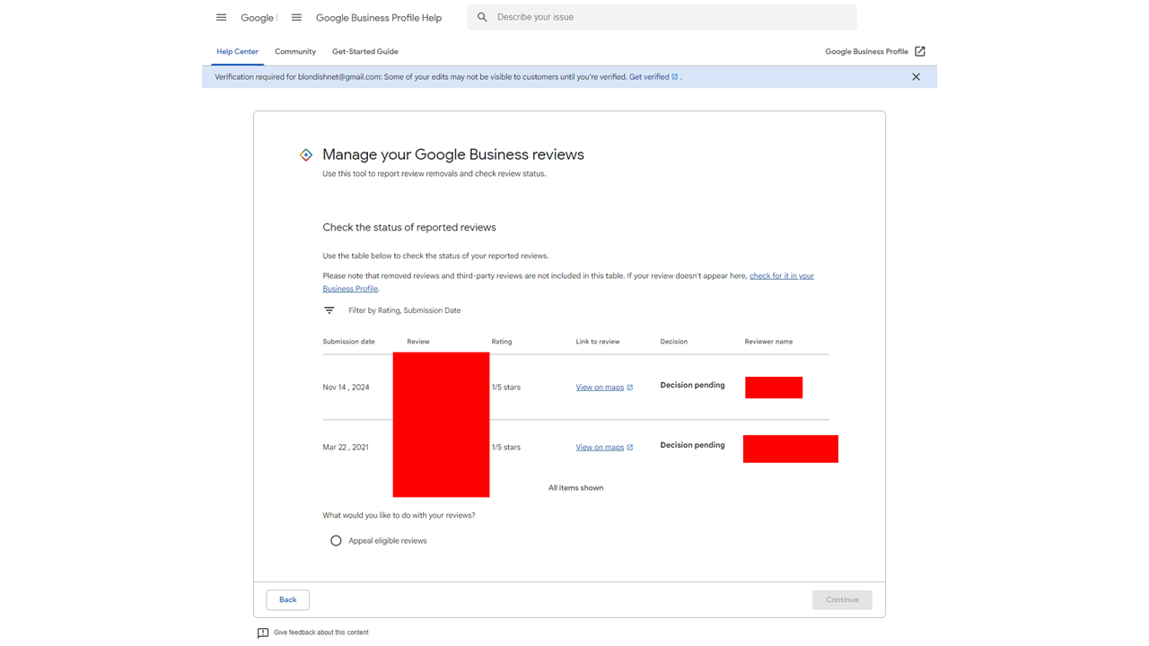Click the external-link icon on the first View on maps
This screenshot has height=646, width=1149.
coord(629,387)
